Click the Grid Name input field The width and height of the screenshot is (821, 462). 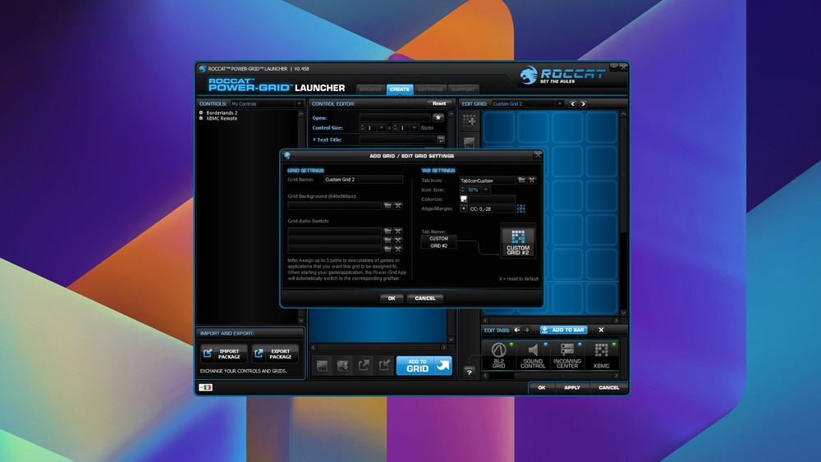pos(363,179)
